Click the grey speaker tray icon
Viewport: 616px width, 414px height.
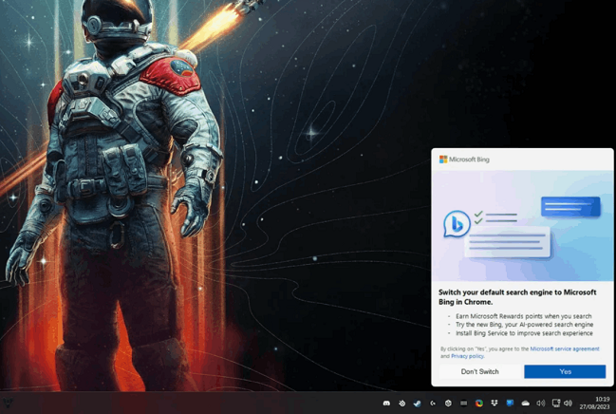pyautogui.click(x=541, y=403)
